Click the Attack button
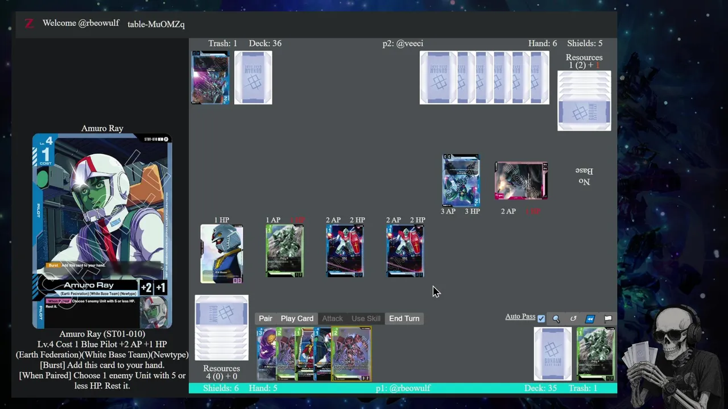The width and height of the screenshot is (728, 409). (333, 319)
